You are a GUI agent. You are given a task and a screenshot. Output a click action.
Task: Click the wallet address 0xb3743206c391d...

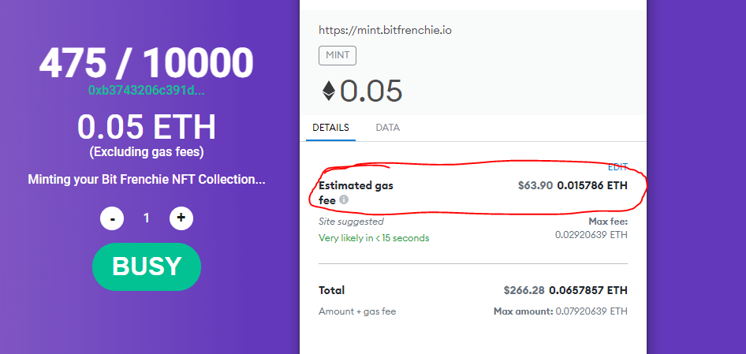[x=147, y=91]
